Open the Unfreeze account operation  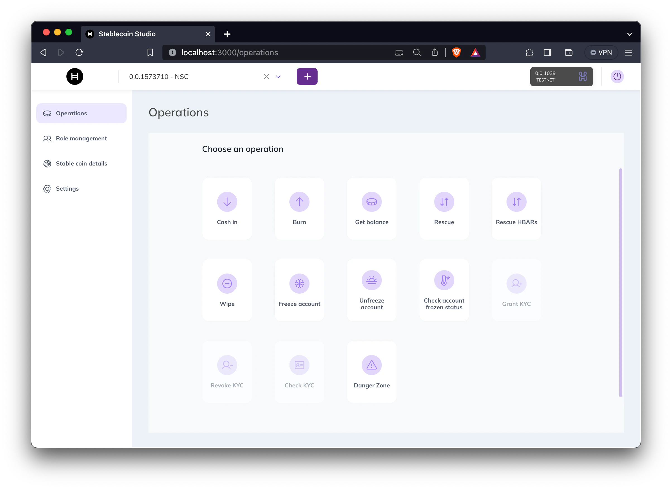[371, 290]
